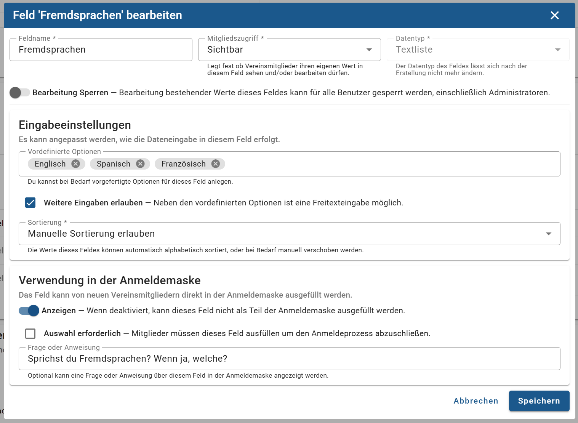This screenshot has width=578, height=423.
Task: Click the Abbrechen button
Action: (476, 401)
